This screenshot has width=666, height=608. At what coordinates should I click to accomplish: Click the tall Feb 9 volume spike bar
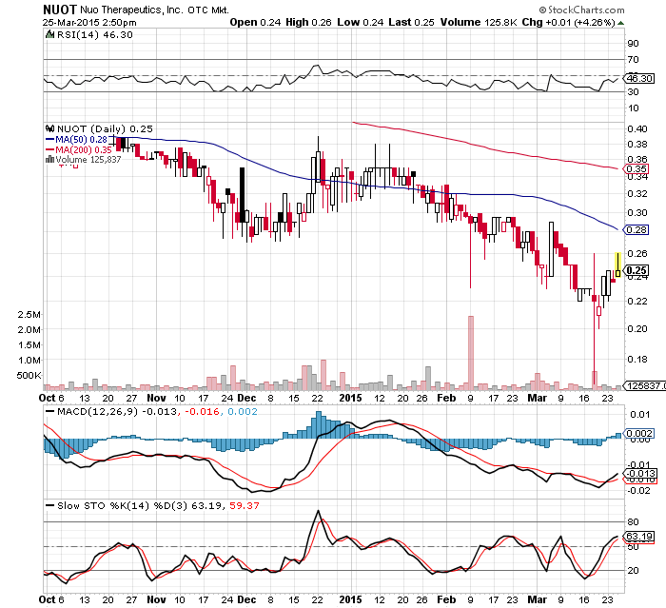471,353
